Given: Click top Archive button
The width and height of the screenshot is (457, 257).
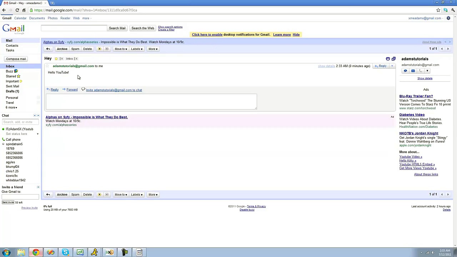Looking at the screenshot, I should 62,49.
